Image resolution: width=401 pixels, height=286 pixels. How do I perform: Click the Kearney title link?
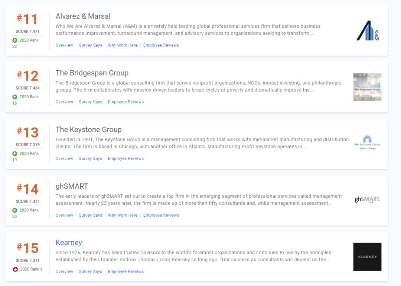[x=69, y=243]
